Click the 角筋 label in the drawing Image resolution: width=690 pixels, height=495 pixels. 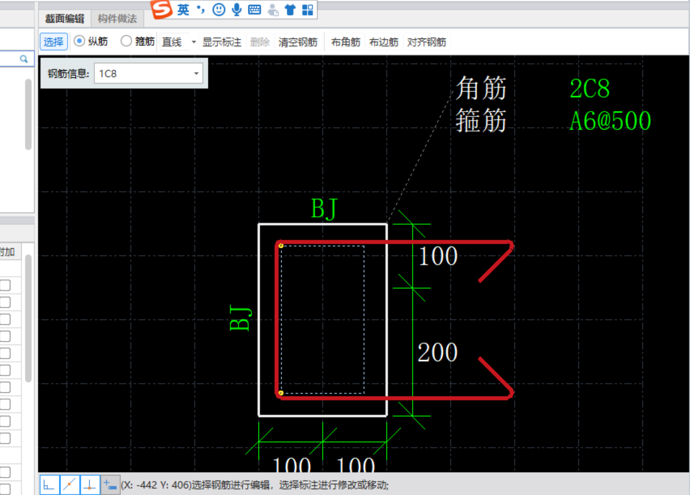coord(481,88)
